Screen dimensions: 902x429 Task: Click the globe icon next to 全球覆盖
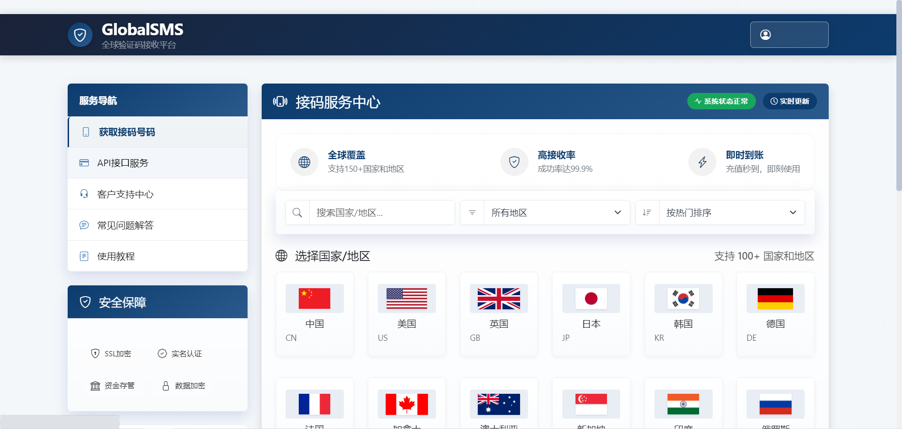[x=304, y=161]
